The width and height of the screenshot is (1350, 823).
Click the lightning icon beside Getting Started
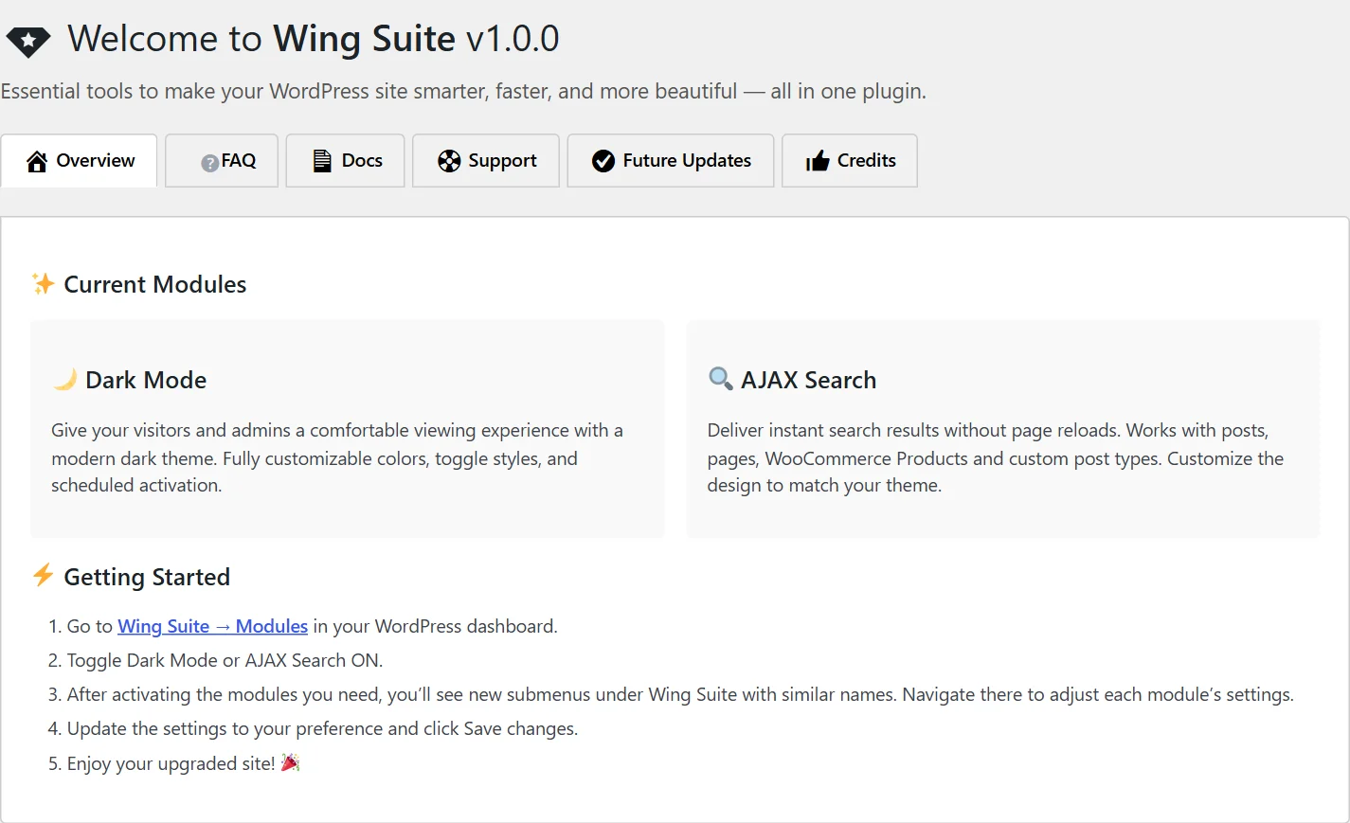(43, 575)
